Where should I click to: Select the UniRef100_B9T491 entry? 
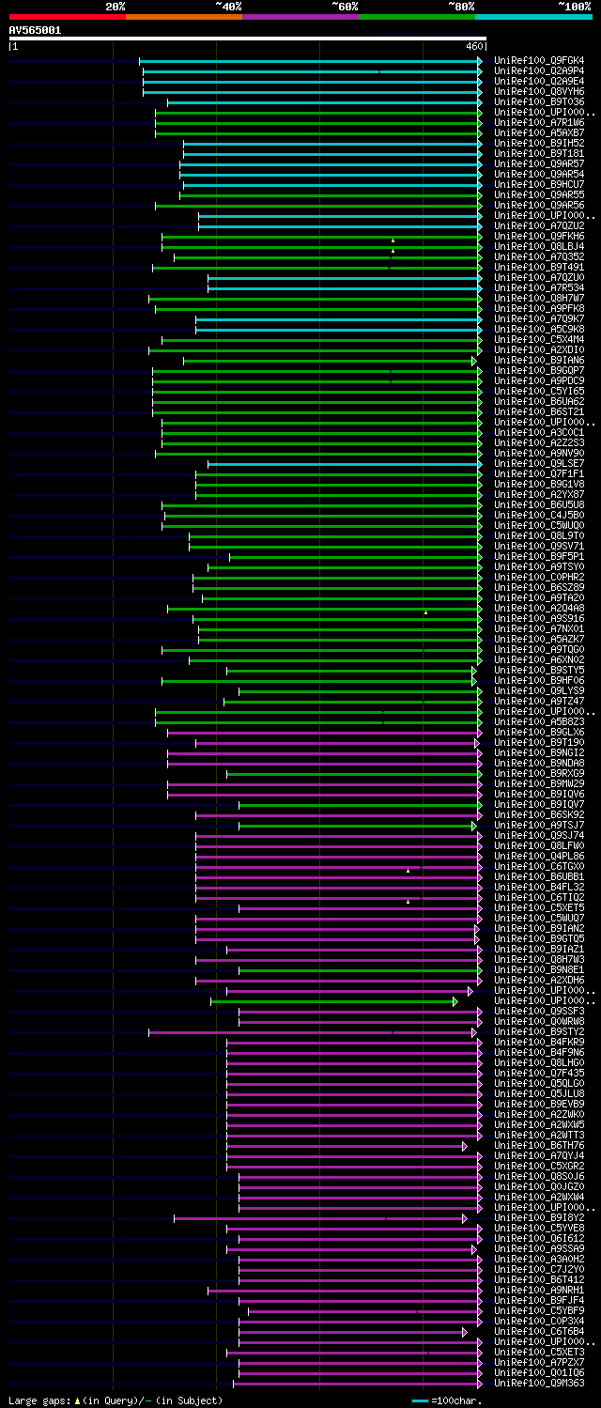(x=539, y=268)
